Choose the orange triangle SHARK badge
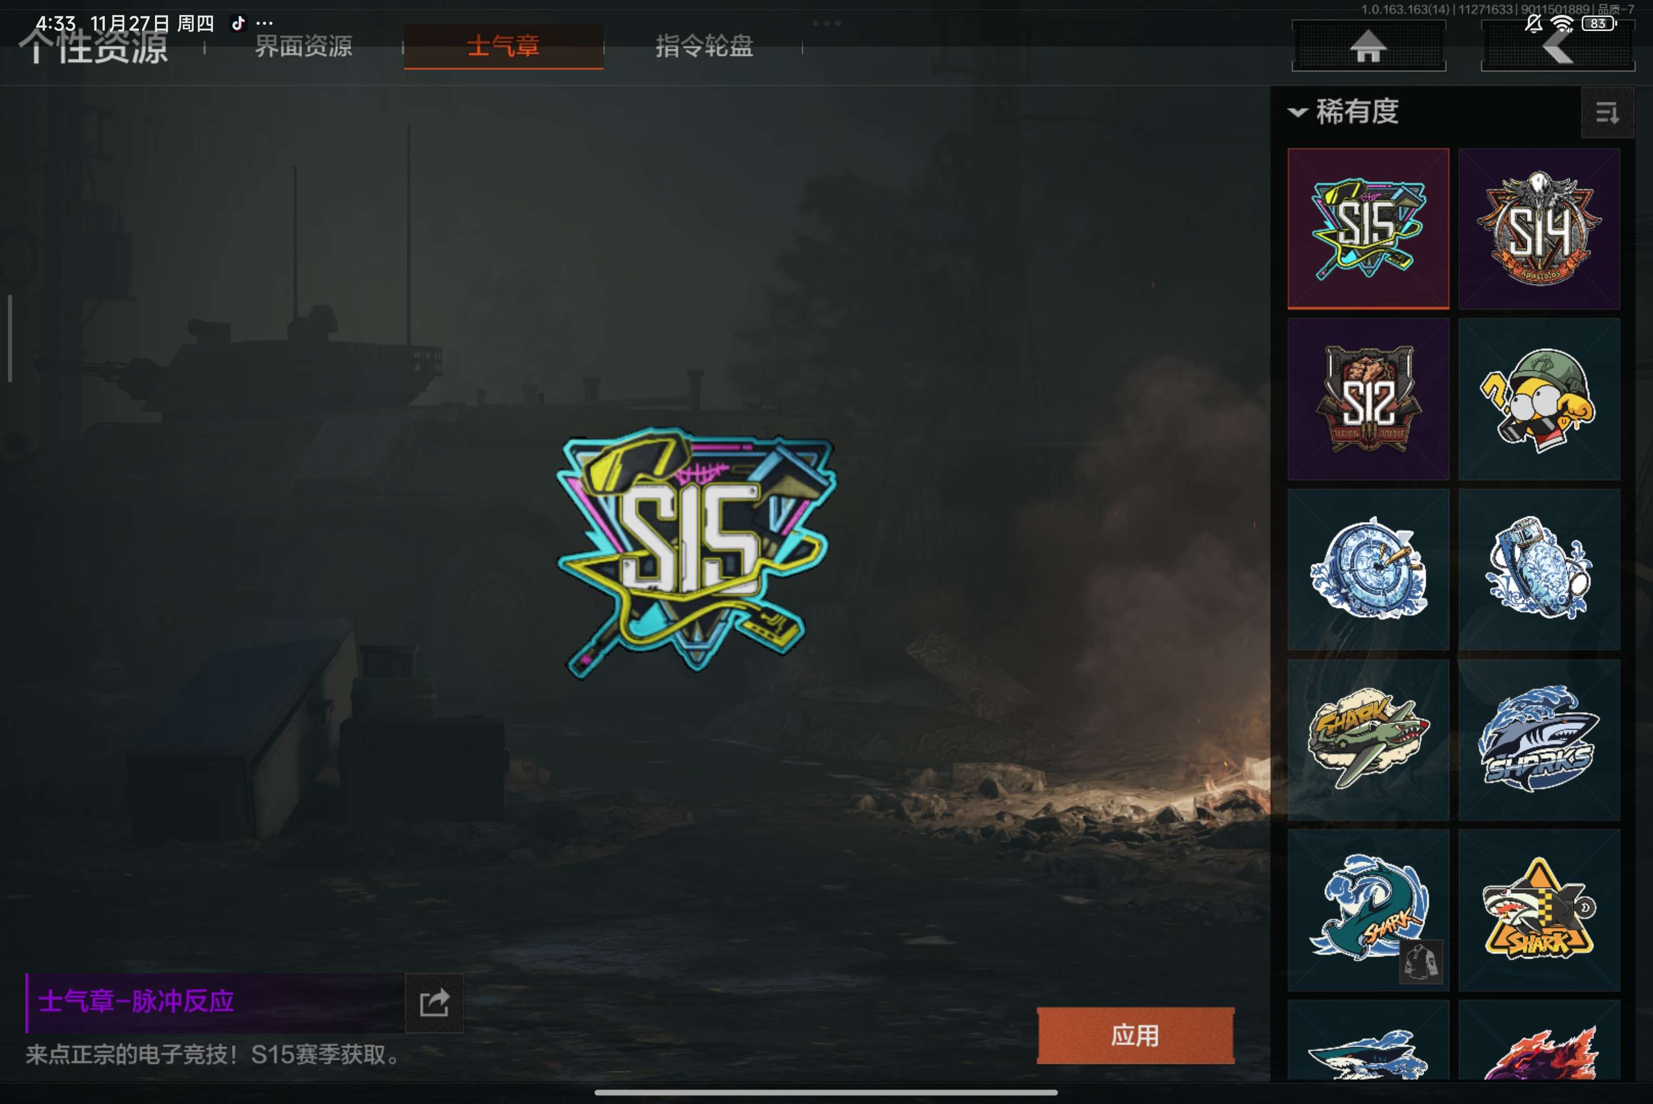The image size is (1653, 1104). pos(1539,910)
